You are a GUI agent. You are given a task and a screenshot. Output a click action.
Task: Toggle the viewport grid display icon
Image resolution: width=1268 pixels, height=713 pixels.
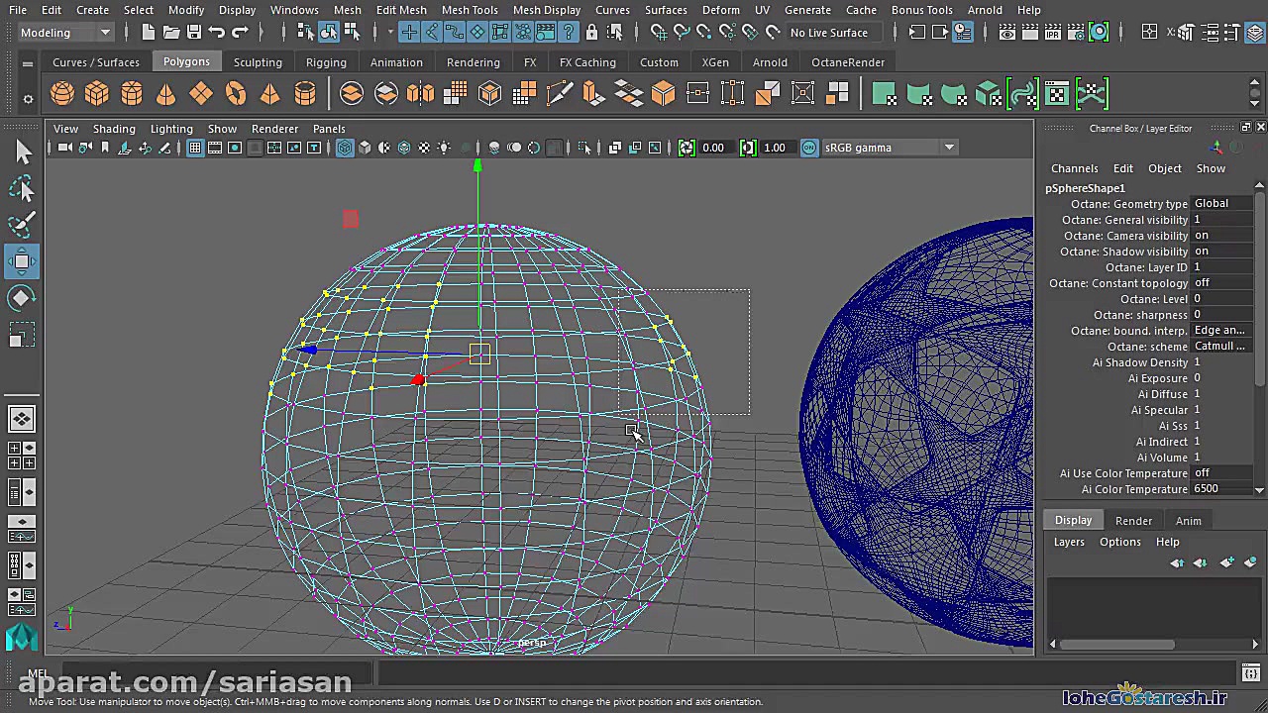point(195,148)
